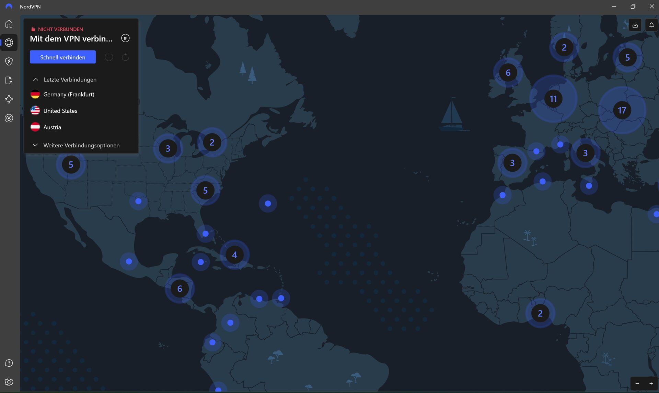
Task: Click the Germany flag icon
Action: tap(35, 94)
